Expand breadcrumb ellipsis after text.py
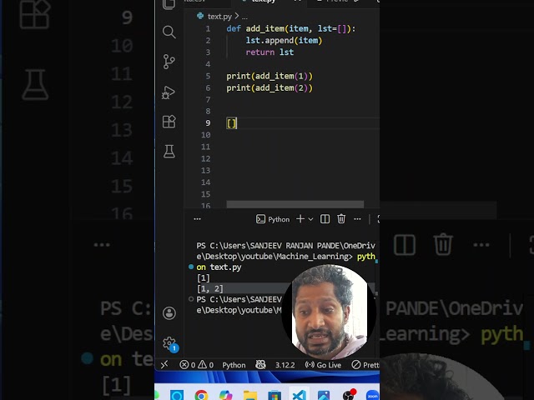The width and height of the screenshot is (534, 400). click(244, 17)
